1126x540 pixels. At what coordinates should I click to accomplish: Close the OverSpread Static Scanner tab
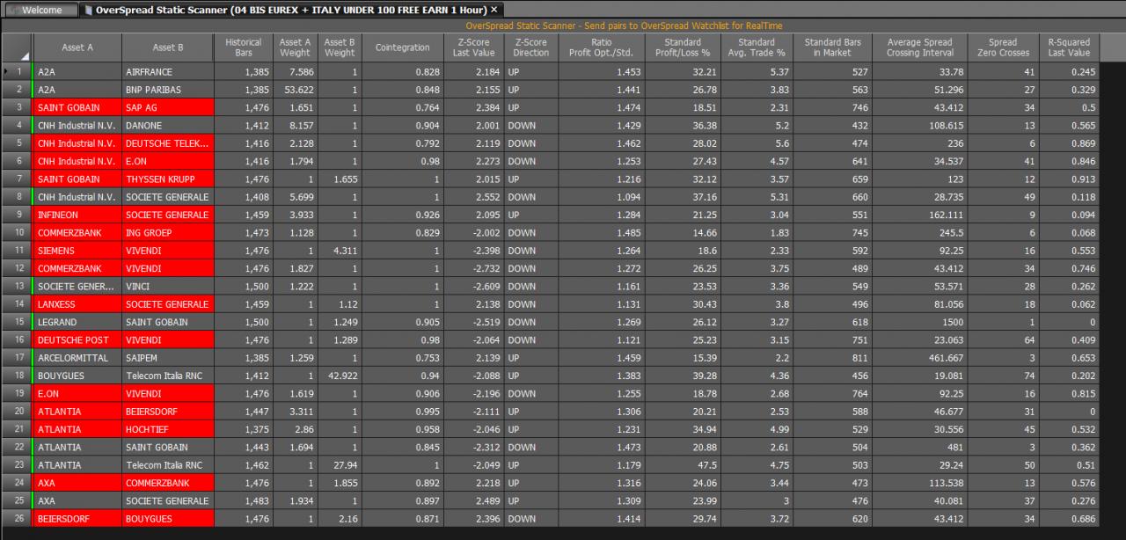[494, 10]
